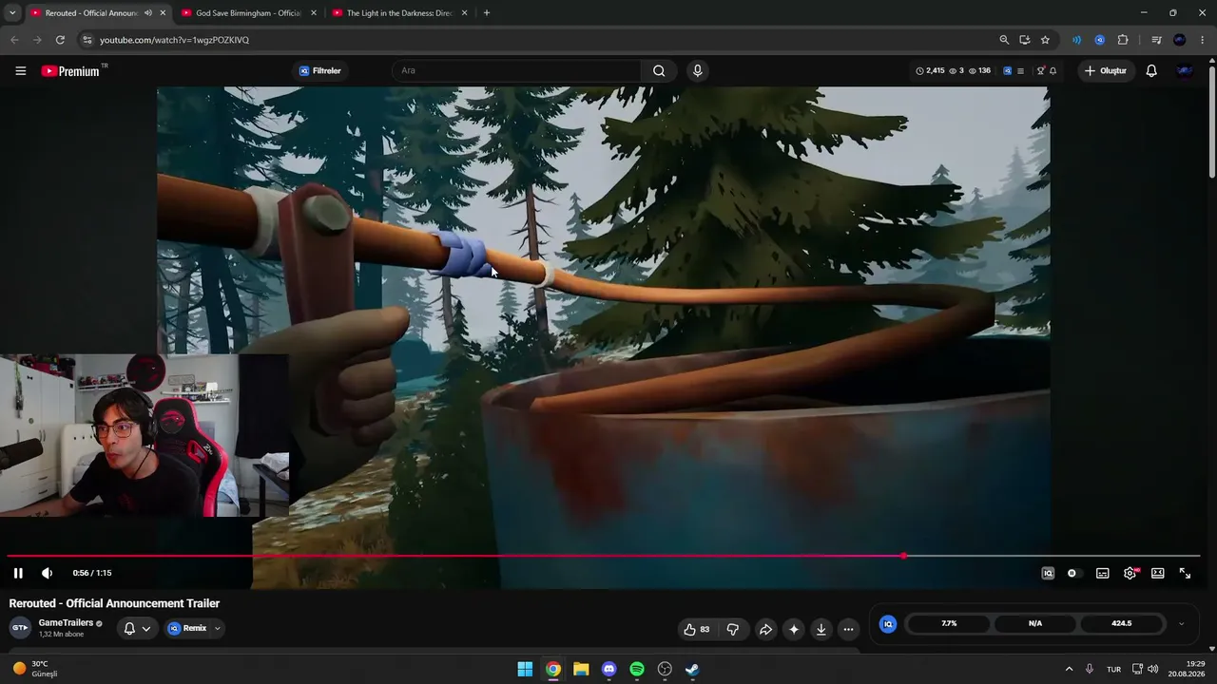The width and height of the screenshot is (1217, 684).
Task: Start voice search with the microphone
Action: coord(697,70)
